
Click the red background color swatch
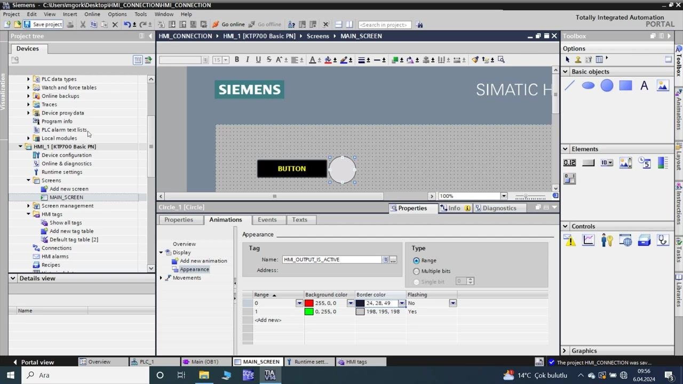(309, 303)
